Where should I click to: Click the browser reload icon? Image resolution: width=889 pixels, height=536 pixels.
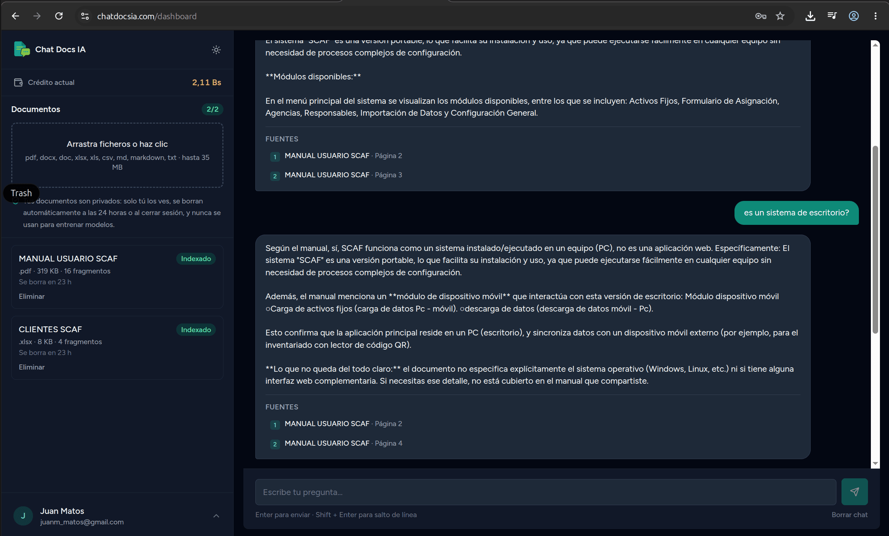59,16
